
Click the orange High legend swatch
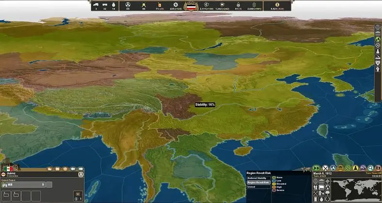pyautogui.click(x=274, y=187)
